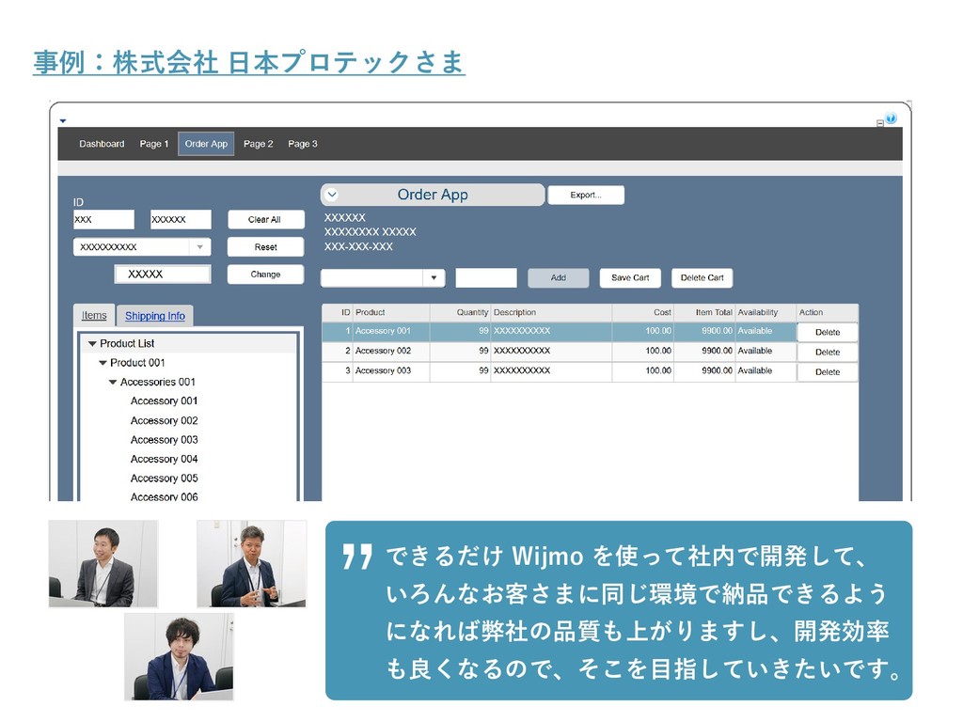Delete the Accessory 002 row from the cart
This screenshot has width=963, height=722.
pos(828,352)
